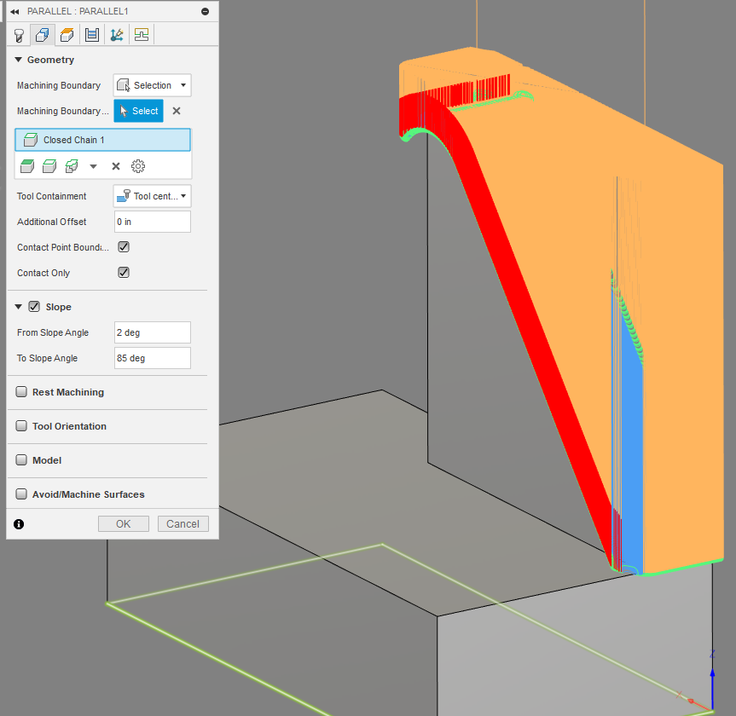Choose the multiple chains selection icon
This screenshot has width=736, height=716.
tap(71, 166)
